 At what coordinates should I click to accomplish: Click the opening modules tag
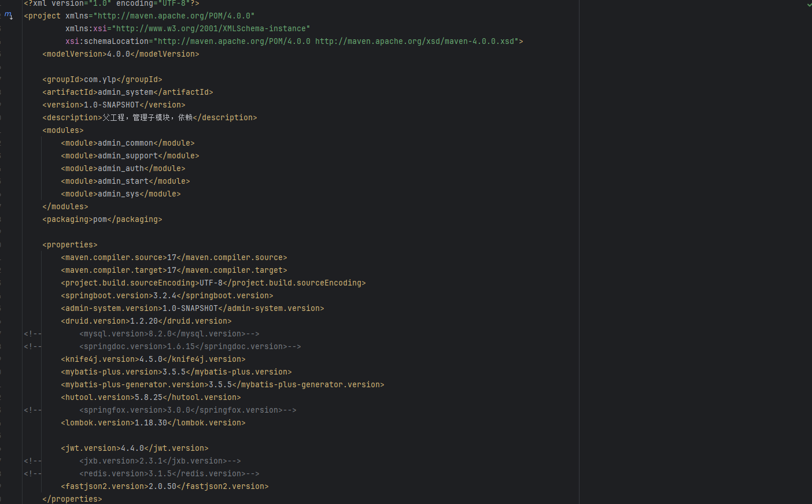(63, 130)
